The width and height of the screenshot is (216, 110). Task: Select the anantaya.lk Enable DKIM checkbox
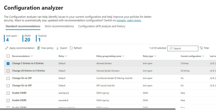click(8, 93)
